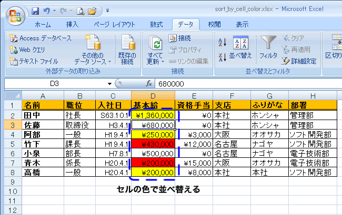Sort ascending with the A-Z icon

tap(222, 42)
